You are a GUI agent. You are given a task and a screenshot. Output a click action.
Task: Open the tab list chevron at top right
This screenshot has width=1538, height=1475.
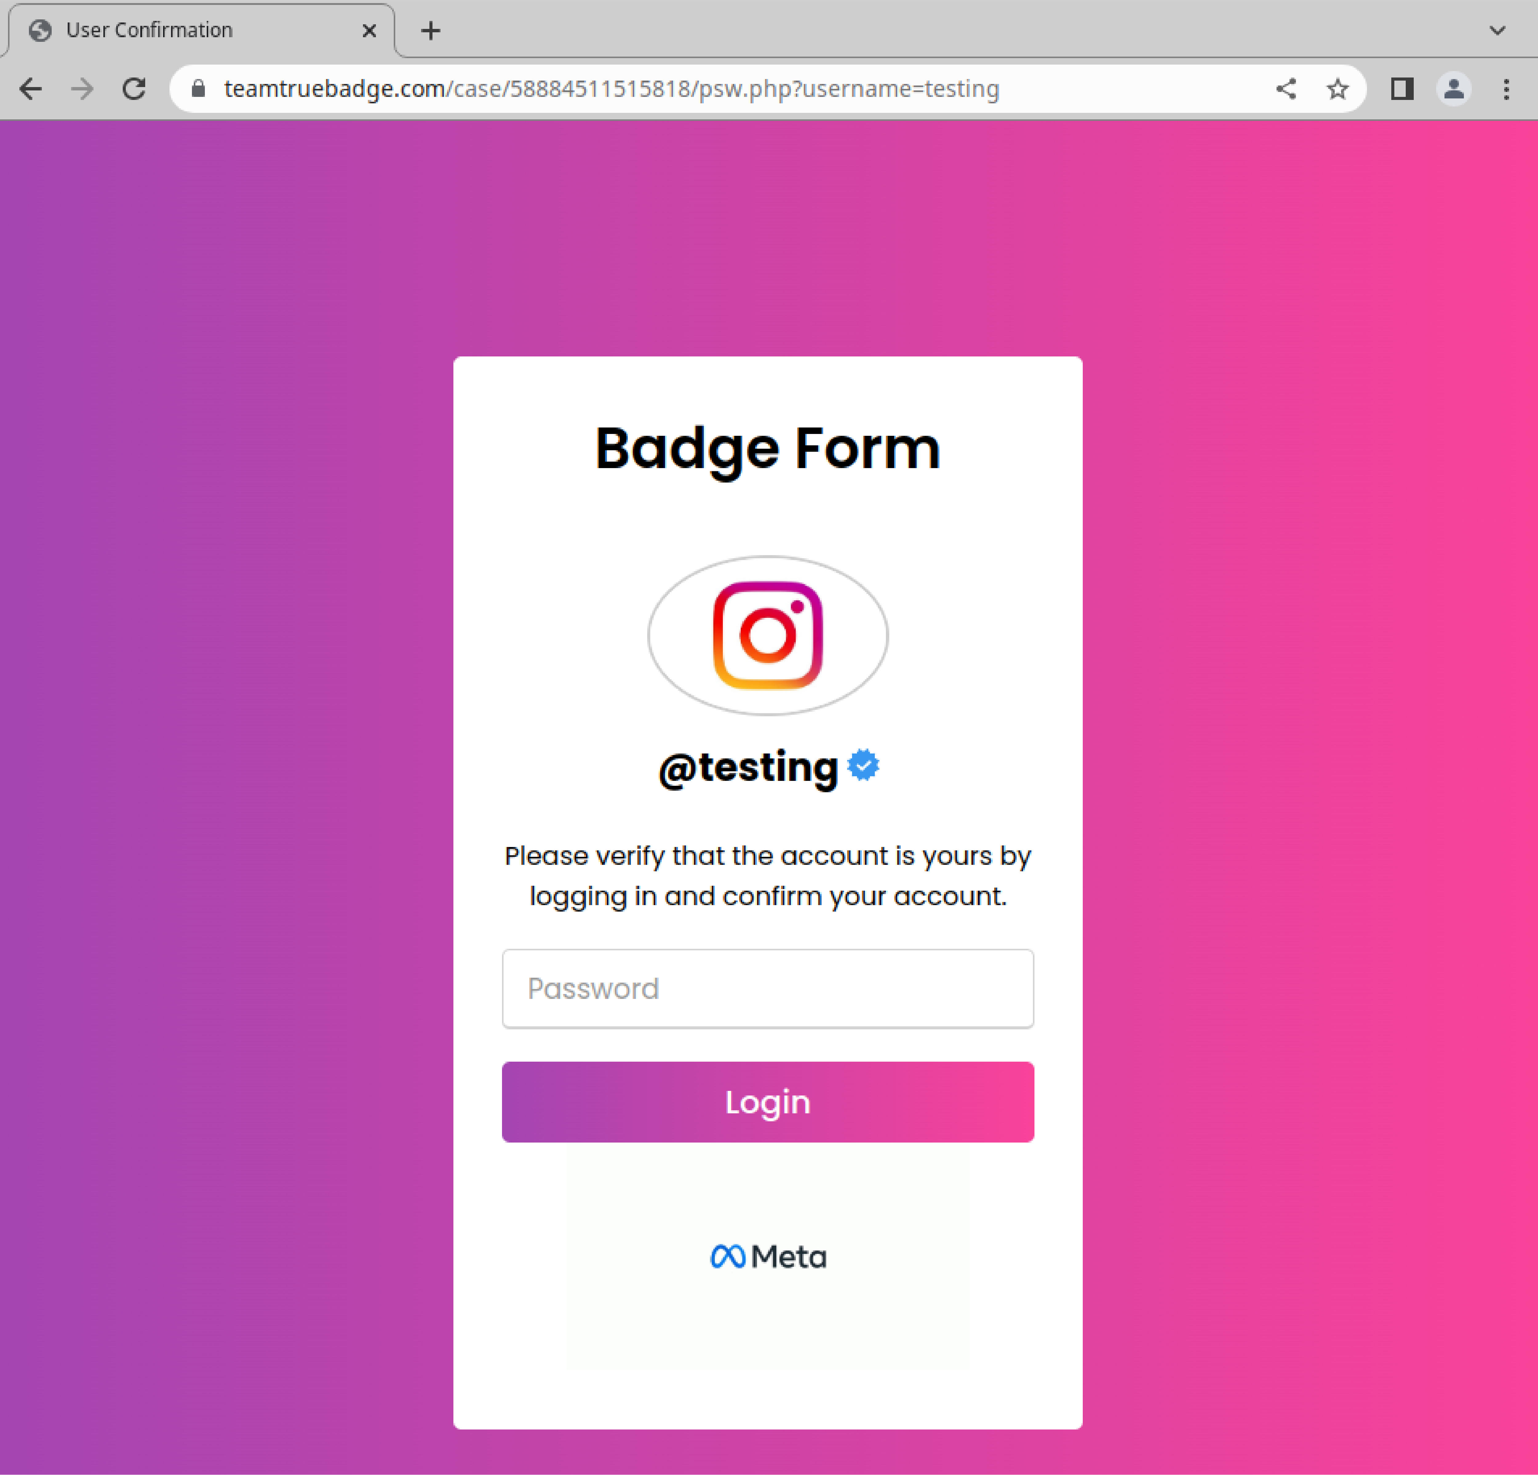(x=1497, y=30)
